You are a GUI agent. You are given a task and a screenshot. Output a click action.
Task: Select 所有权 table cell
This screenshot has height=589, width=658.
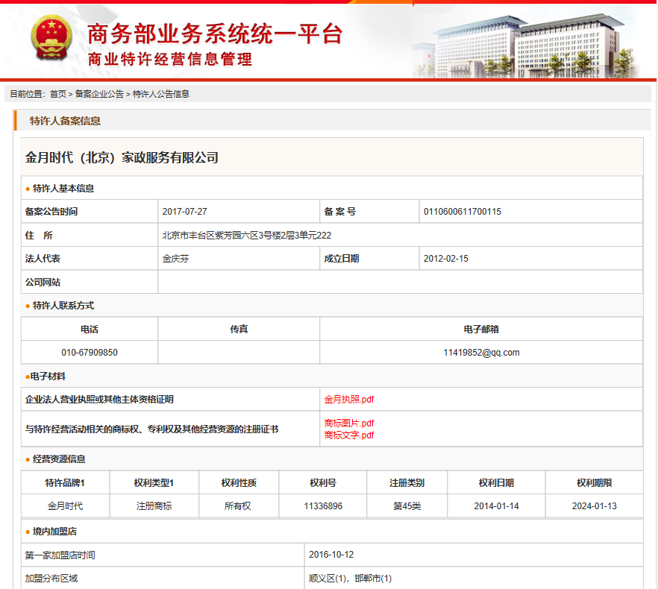[x=237, y=506]
